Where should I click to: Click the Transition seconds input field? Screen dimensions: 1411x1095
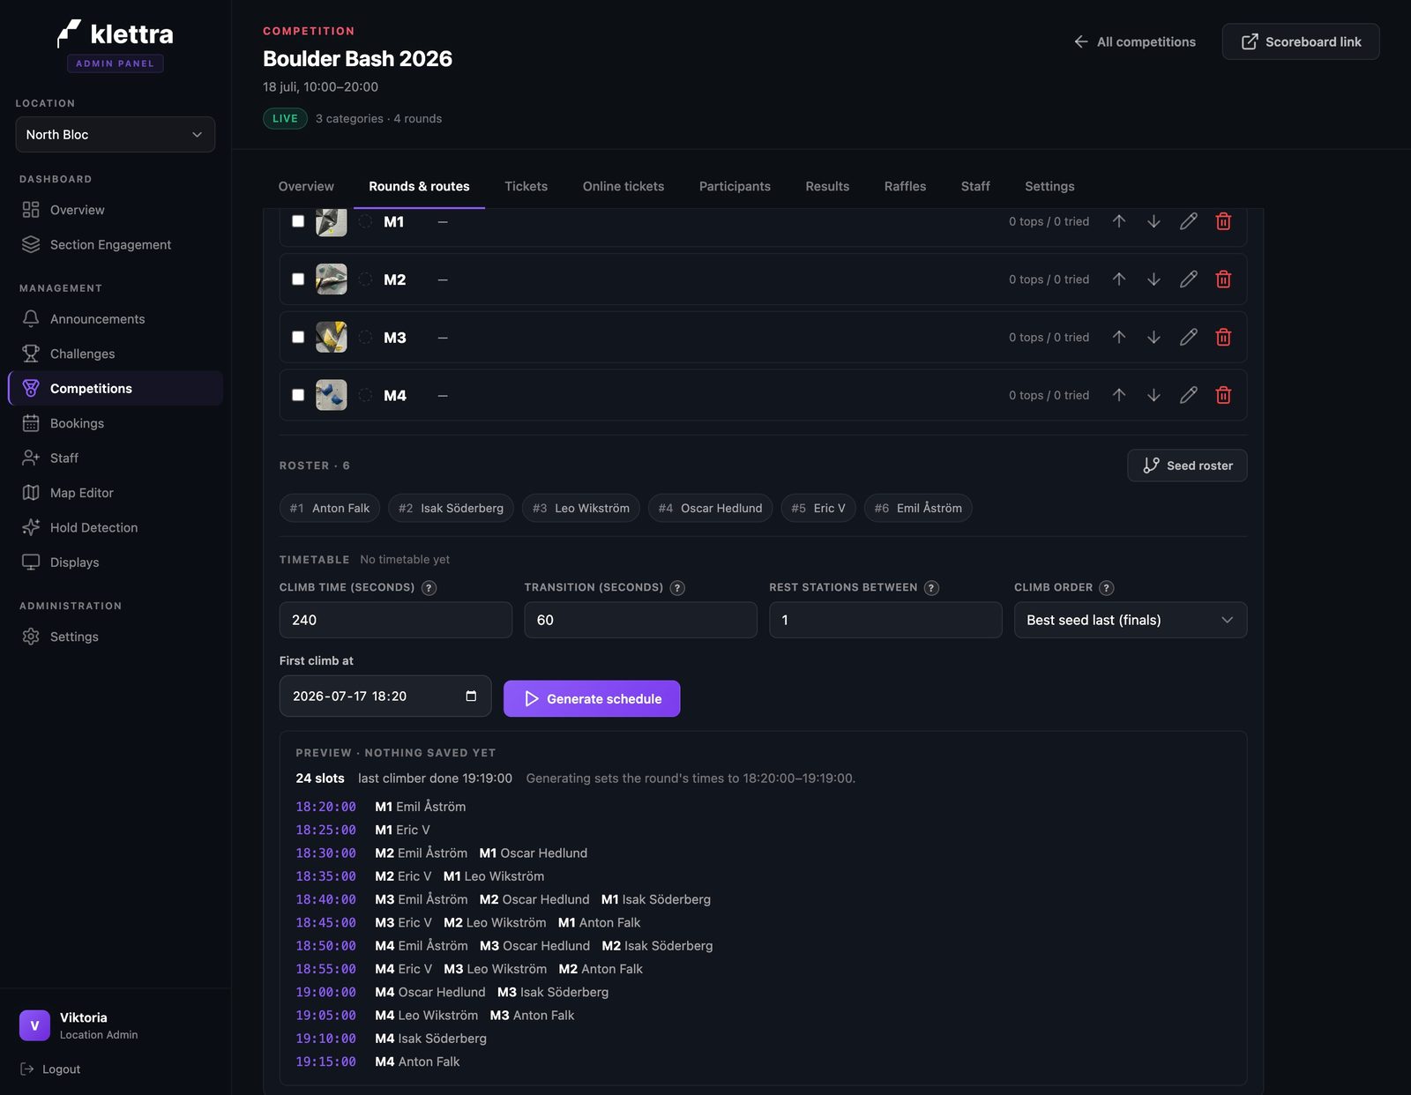(641, 620)
